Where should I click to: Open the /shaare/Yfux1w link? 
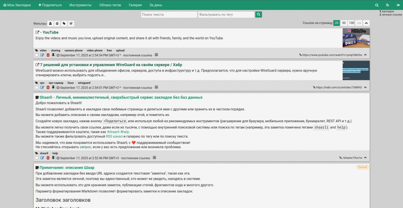351,158
